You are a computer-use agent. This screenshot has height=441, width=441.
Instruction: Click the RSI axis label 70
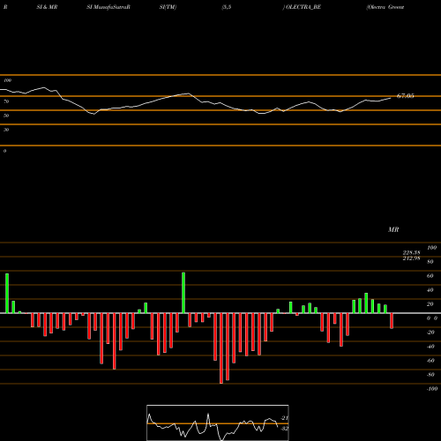[x=6, y=101]
